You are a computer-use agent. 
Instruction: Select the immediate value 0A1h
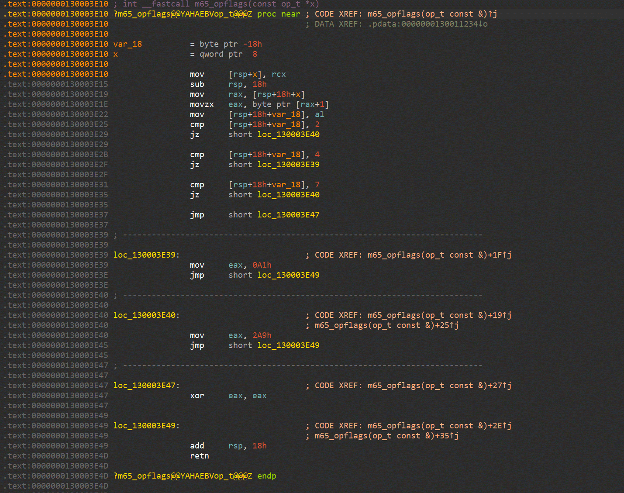[x=262, y=265]
